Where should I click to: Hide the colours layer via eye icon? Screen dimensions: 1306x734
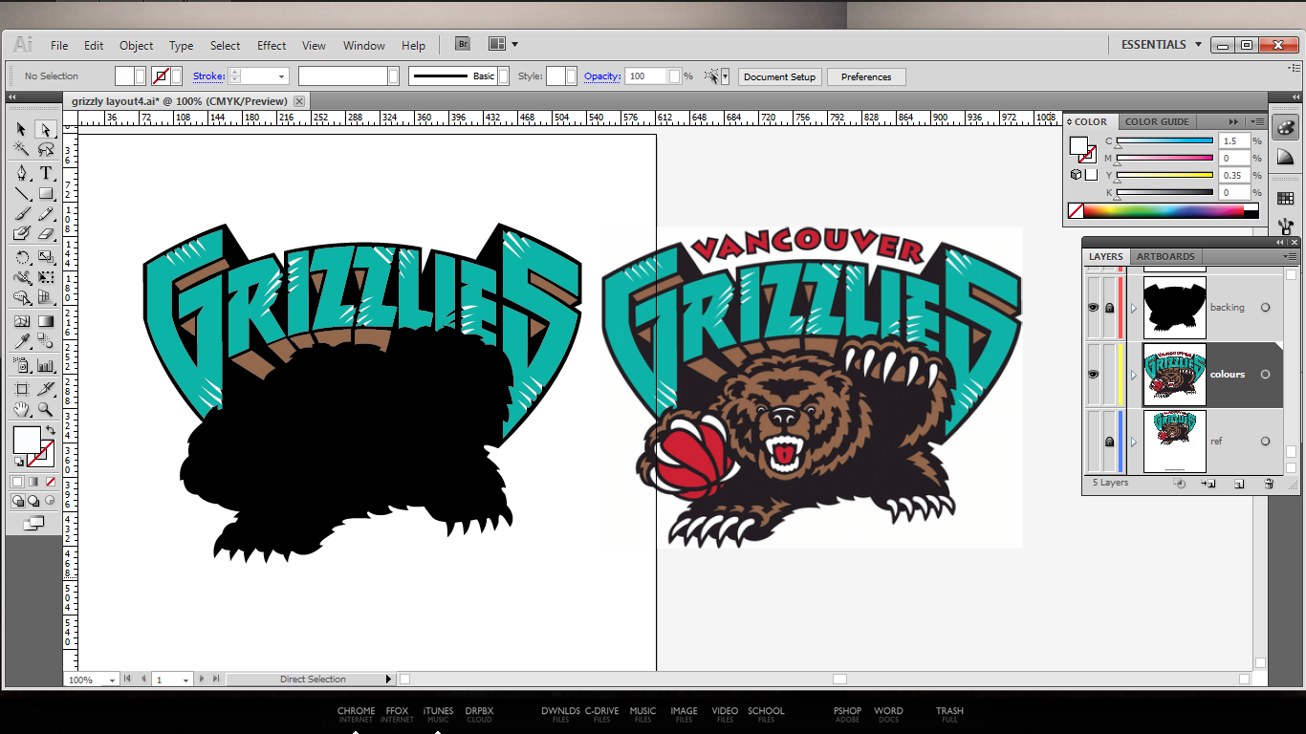tap(1093, 374)
